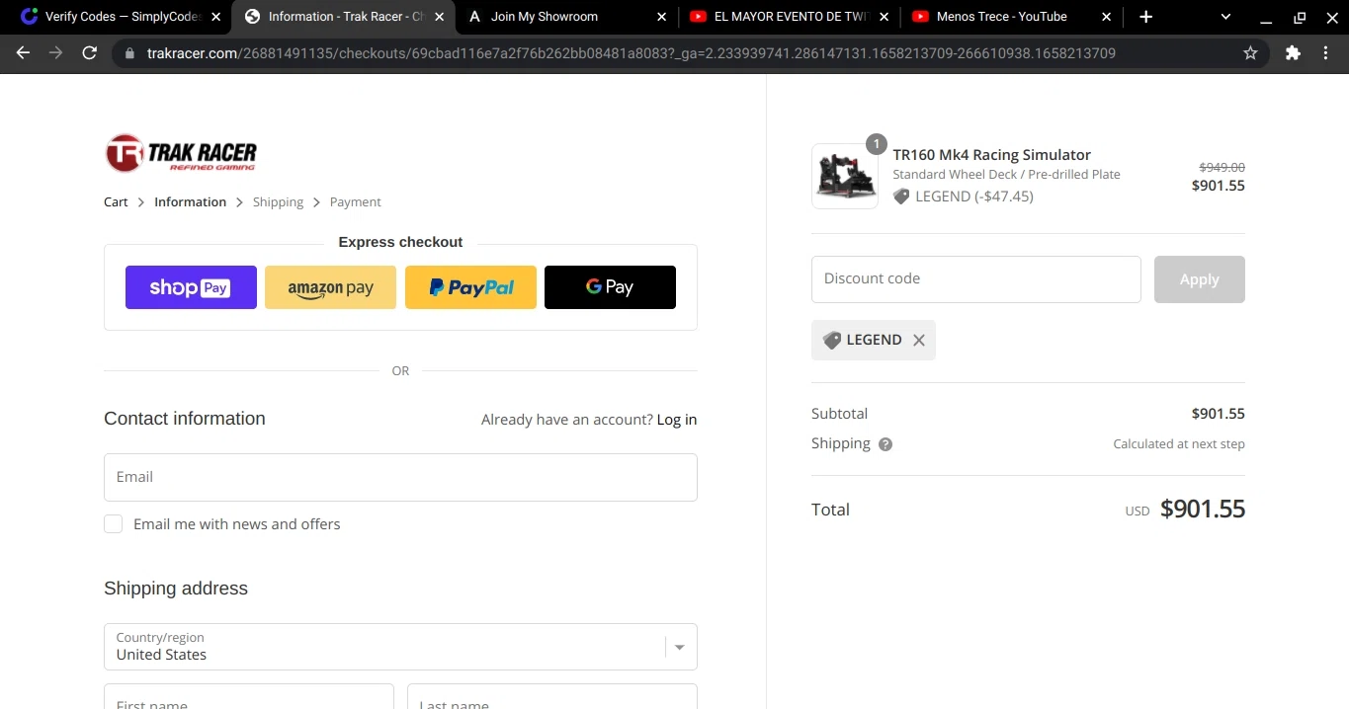Click the Total $901.55 amount
Screen dimensions: 1349x709
pyautogui.click(x=1203, y=510)
